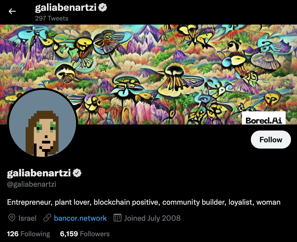Click the bio text starting with Entrepreneur
Image resolution: width=297 pixels, height=242 pixels.
pyautogui.click(x=144, y=202)
